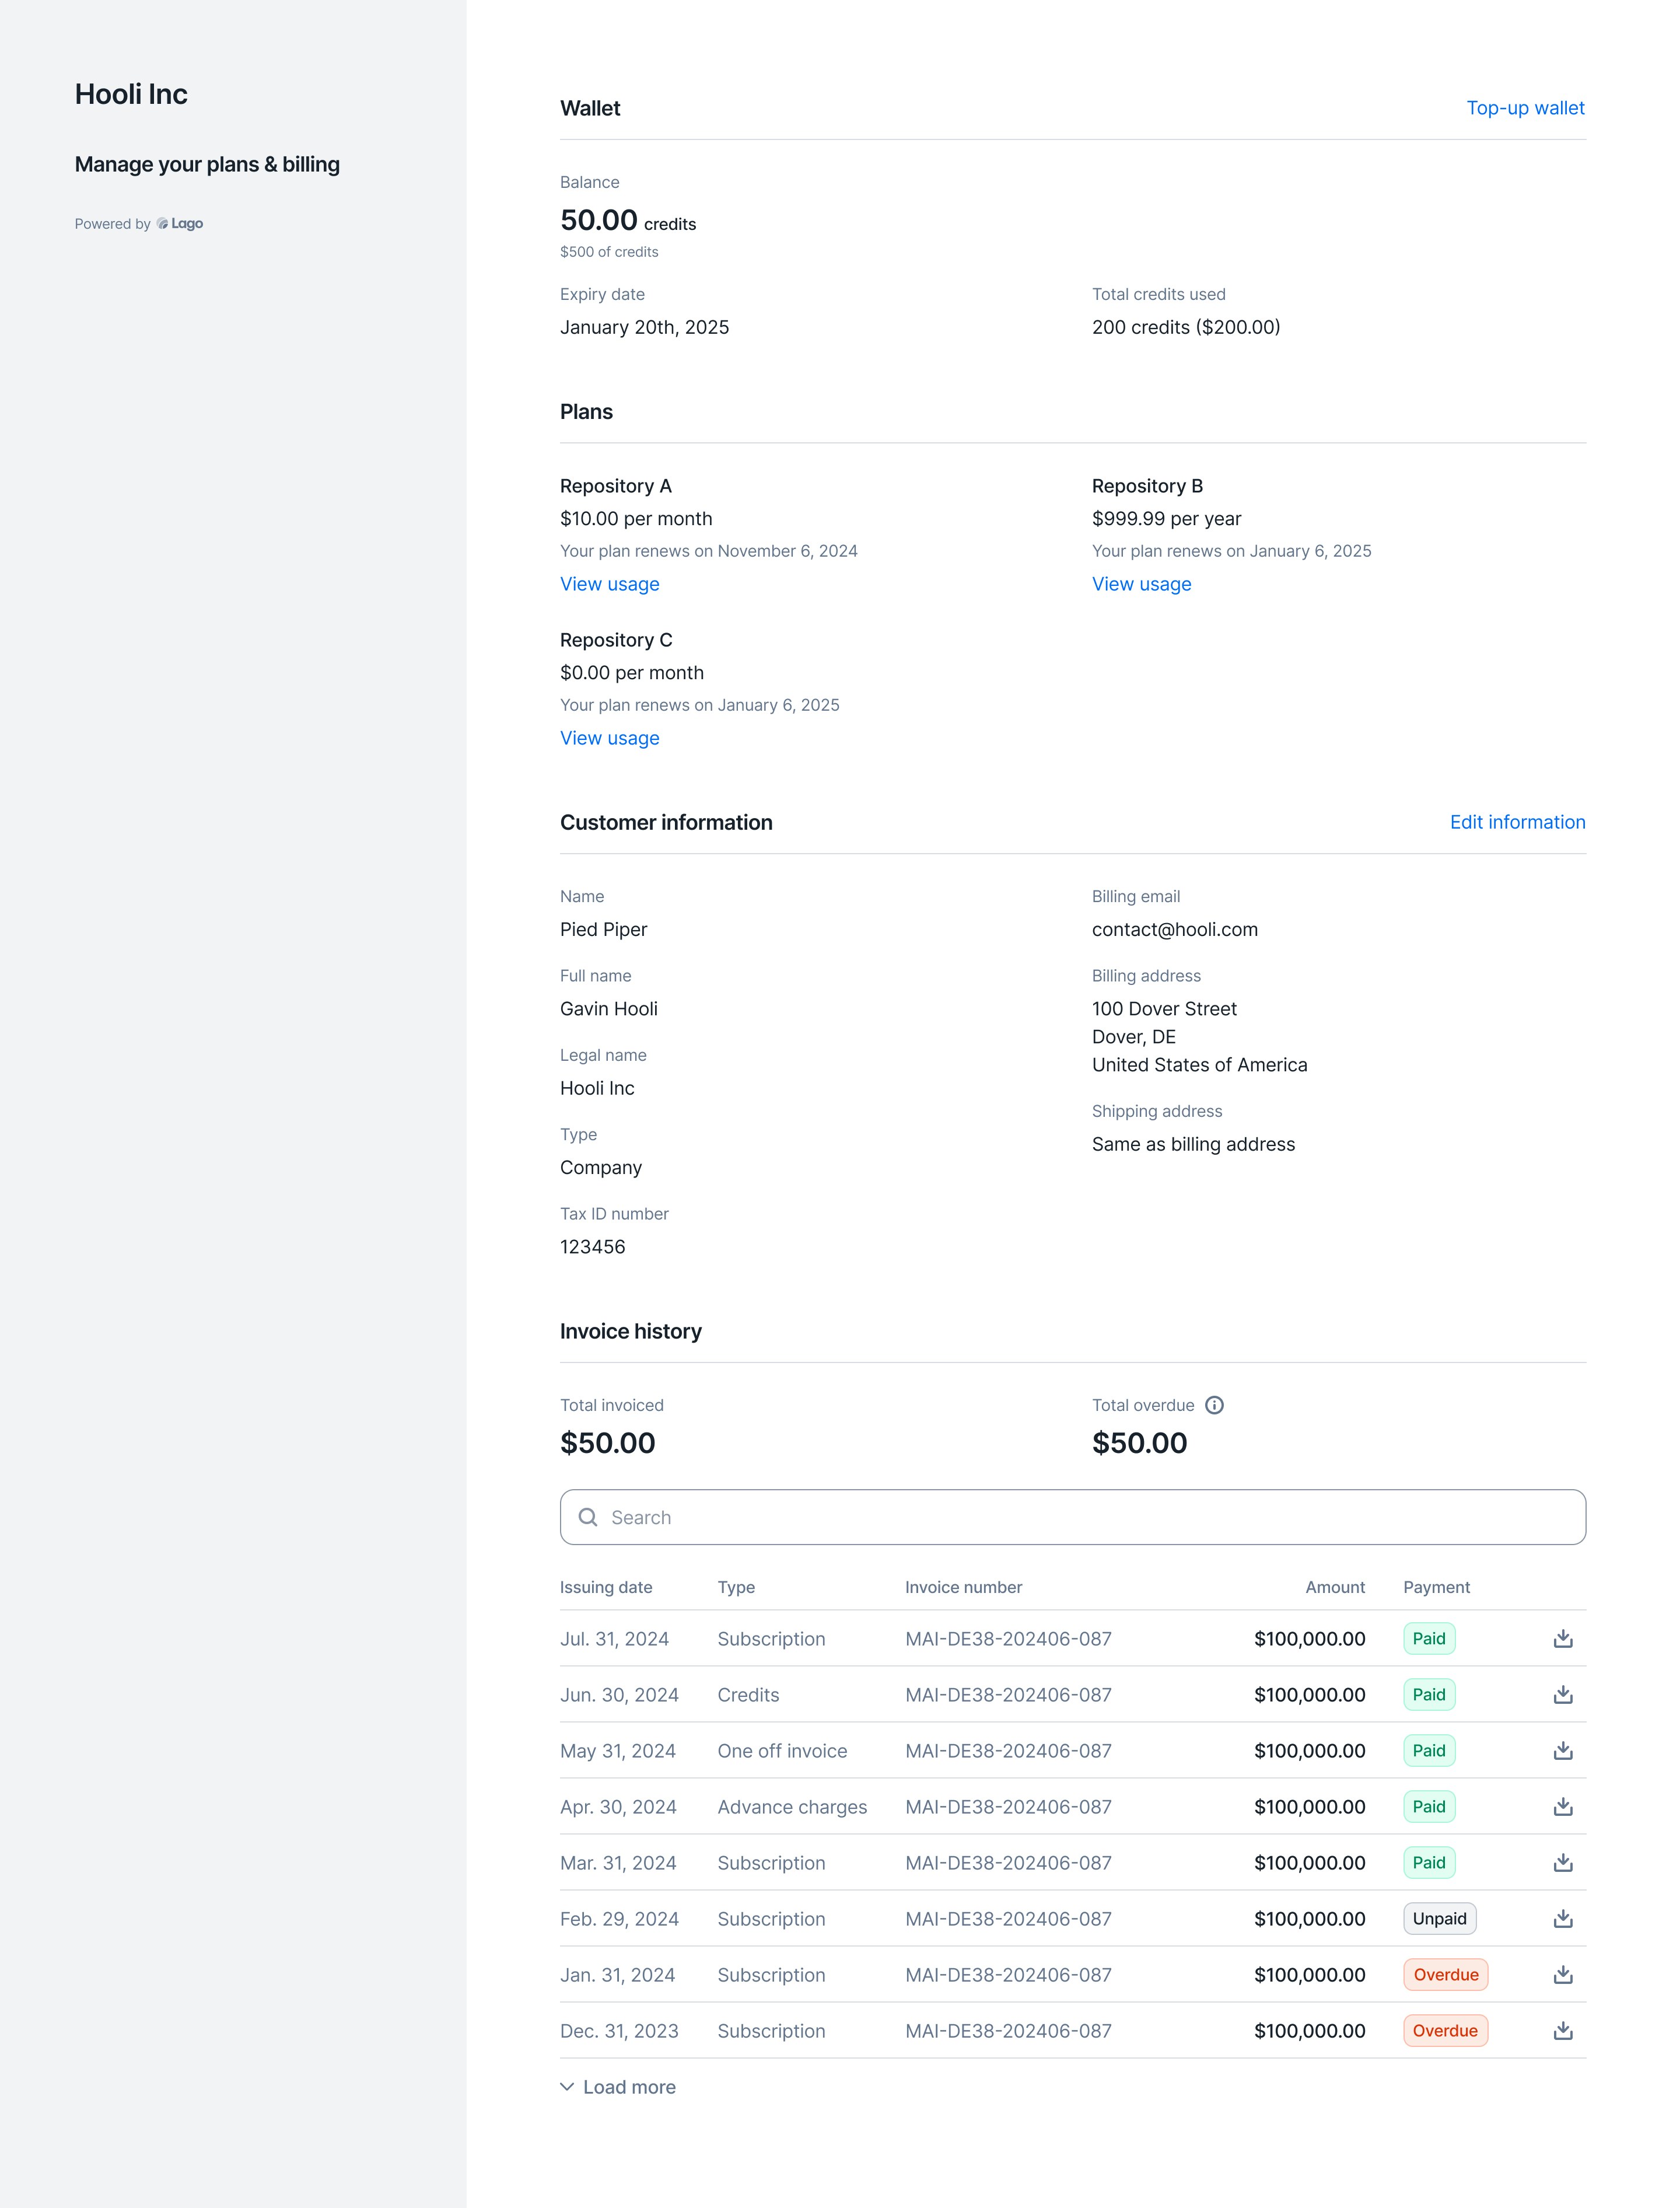Download the unpaid Feb. 29, 2024 invoice
The width and height of the screenshot is (1680, 2208).
click(x=1563, y=1919)
